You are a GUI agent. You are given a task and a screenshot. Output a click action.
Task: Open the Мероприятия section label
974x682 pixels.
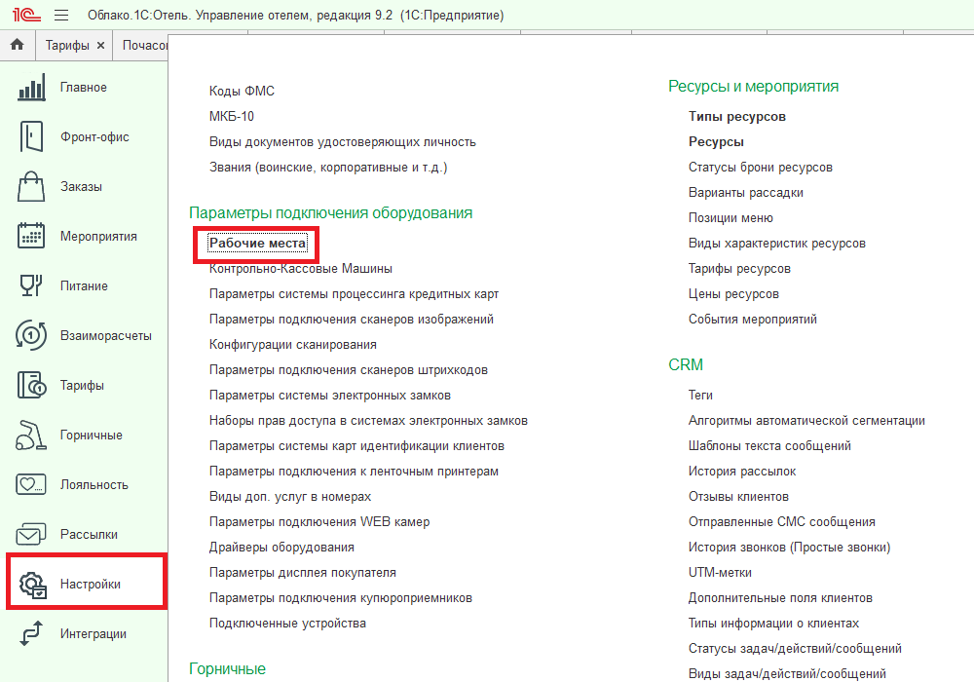98,237
